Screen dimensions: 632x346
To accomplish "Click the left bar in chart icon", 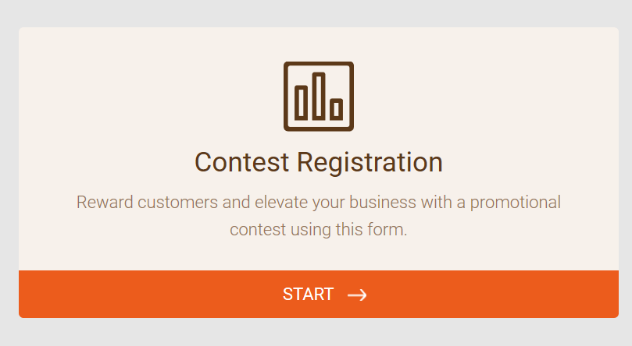I will [302, 102].
